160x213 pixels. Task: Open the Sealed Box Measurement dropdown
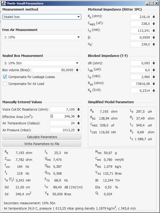(41, 63)
